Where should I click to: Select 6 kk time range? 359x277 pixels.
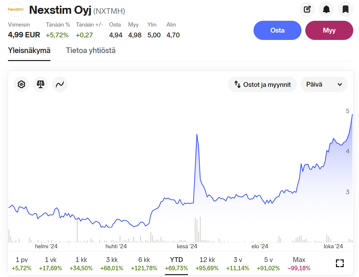(144, 264)
